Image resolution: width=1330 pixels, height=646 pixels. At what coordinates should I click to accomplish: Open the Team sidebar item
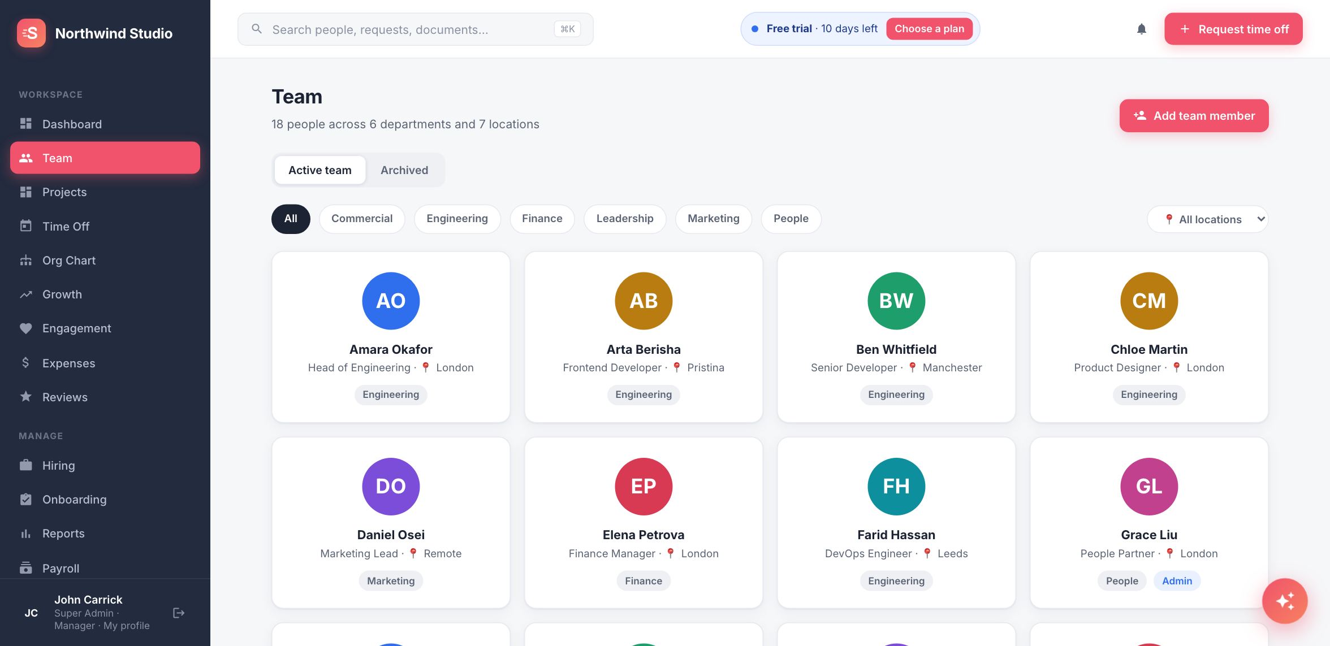click(x=105, y=158)
